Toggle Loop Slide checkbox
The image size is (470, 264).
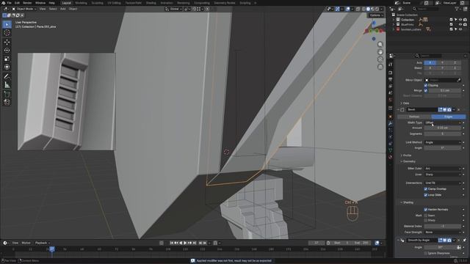point(426,195)
